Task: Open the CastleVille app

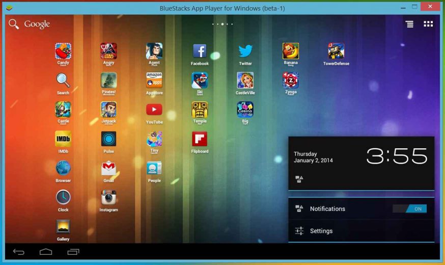Action: 245,81
